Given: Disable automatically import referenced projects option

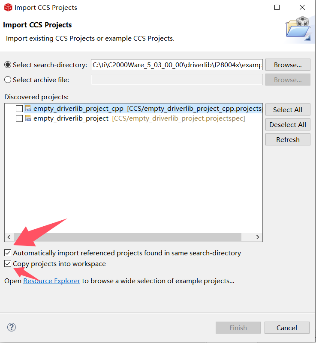Looking at the screenshot, I should 8,253.
